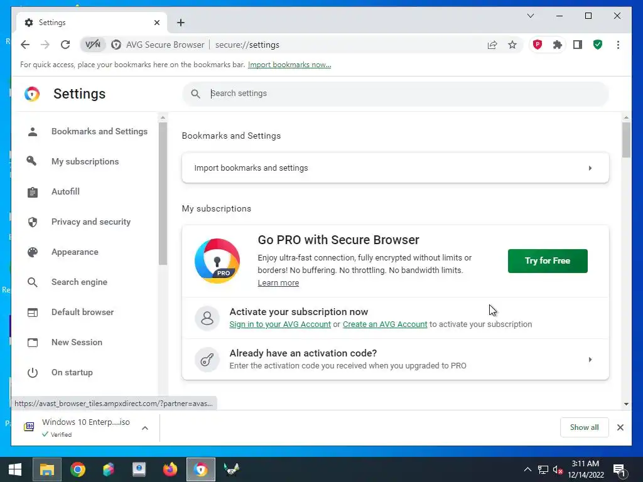
Task: Click the clipboard icon next to Autofill
Action: pyautogui.click(x=33, y=192)
